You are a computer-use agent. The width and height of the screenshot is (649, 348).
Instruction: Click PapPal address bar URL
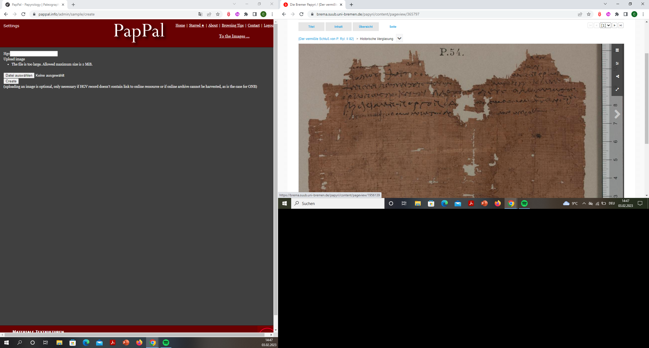point(67,14)
